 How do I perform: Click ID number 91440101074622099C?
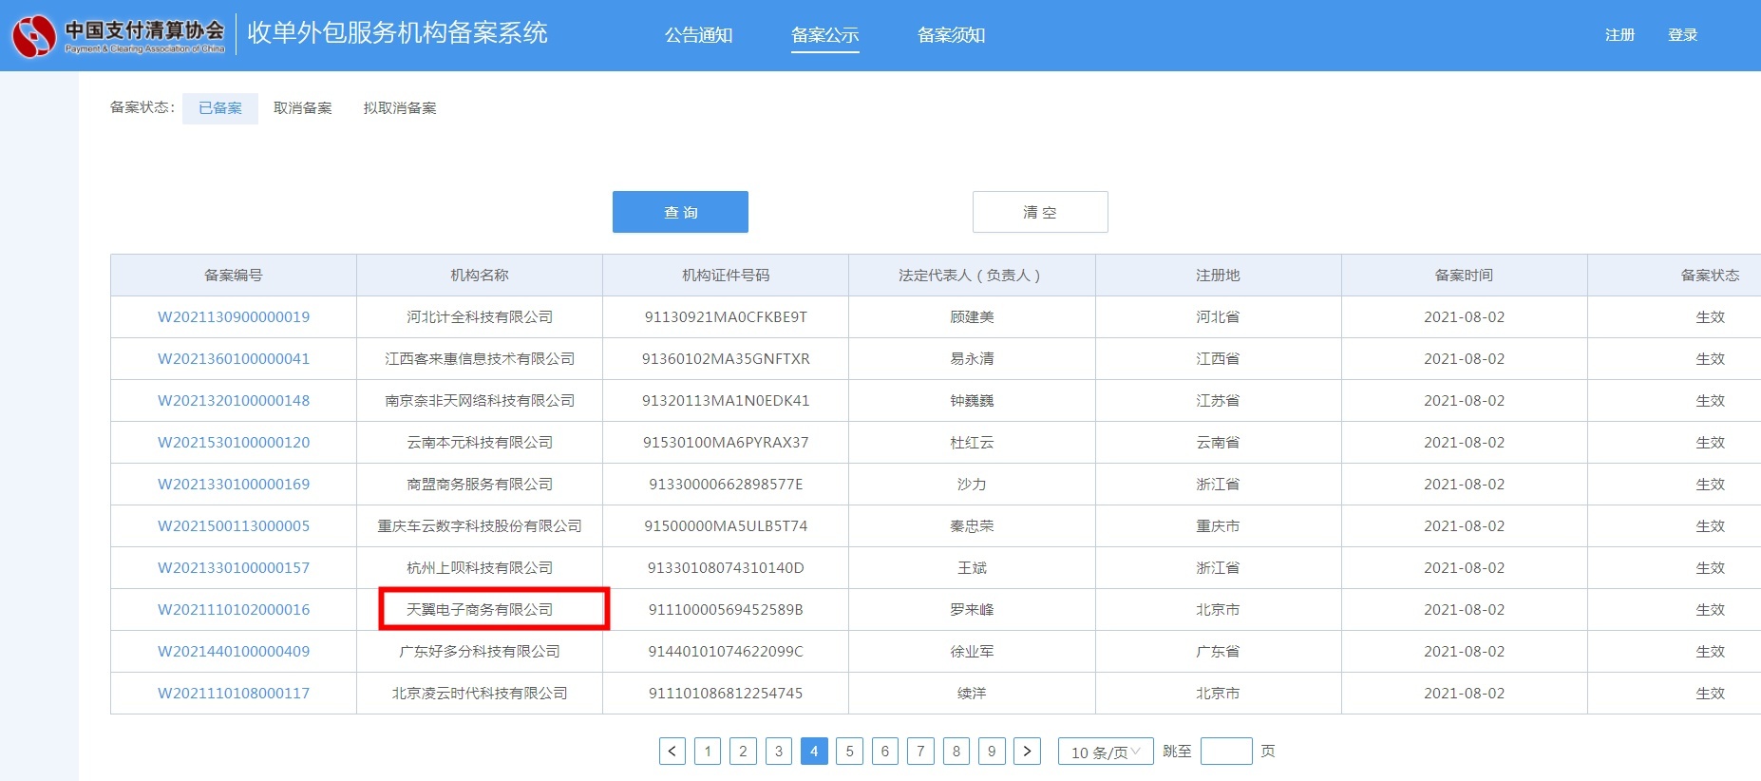coord(726,652)
